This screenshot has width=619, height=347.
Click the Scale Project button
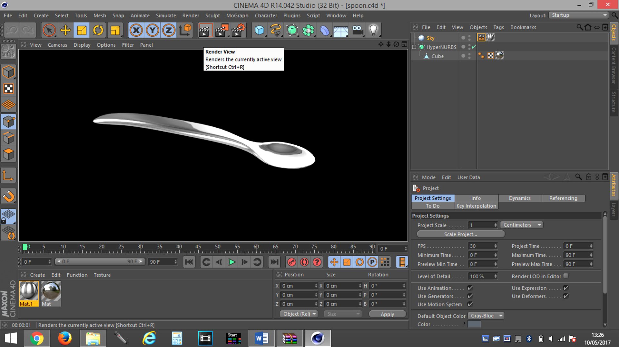pos(461,234)
